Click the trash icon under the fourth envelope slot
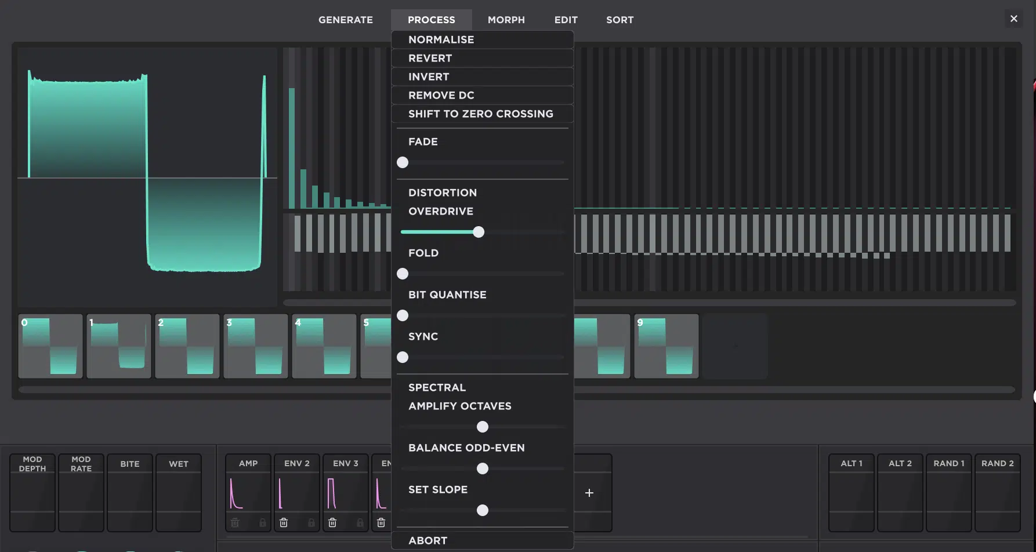 click(381, 522)
